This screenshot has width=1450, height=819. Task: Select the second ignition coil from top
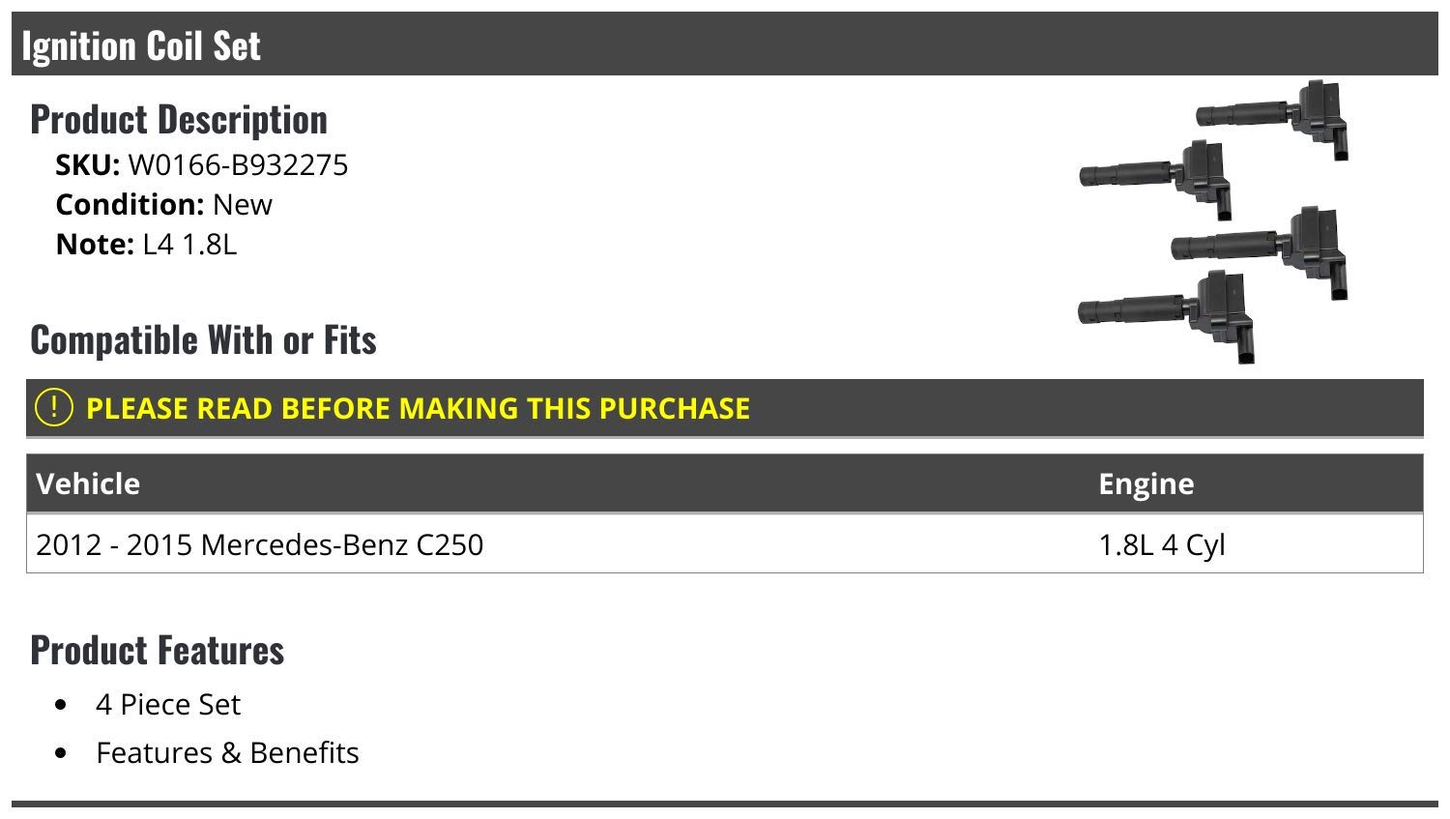tap(1156, 179)
